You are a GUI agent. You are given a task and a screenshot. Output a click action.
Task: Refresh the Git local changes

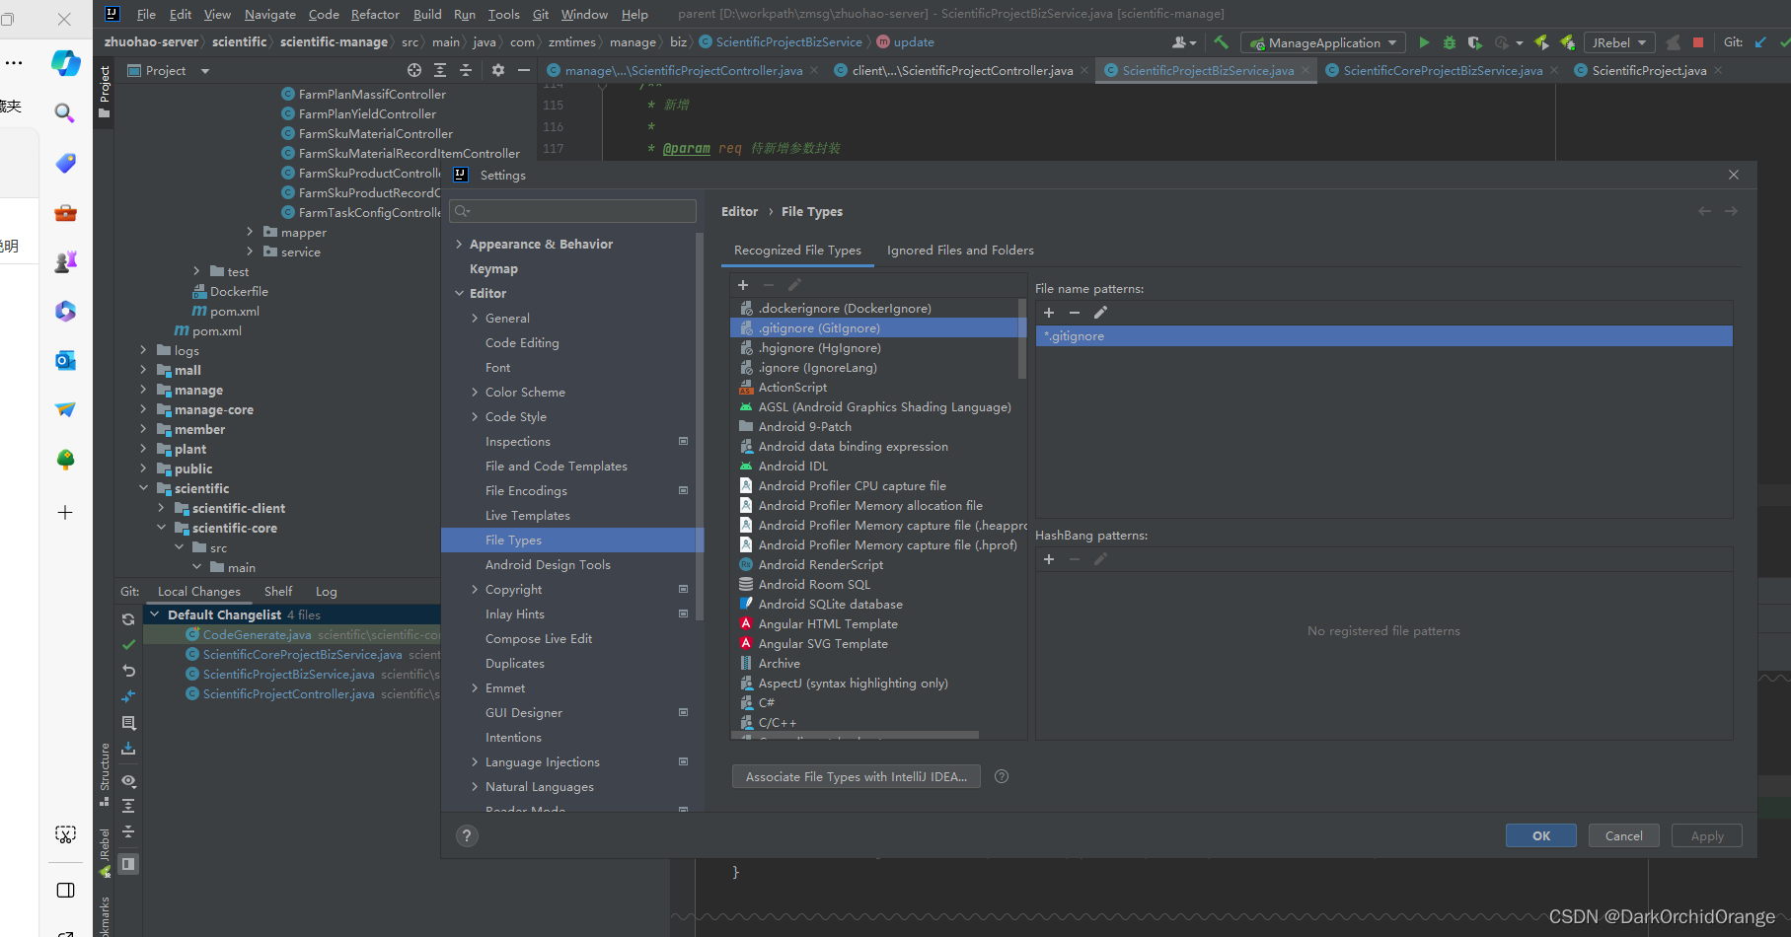(x=128, y=619)
